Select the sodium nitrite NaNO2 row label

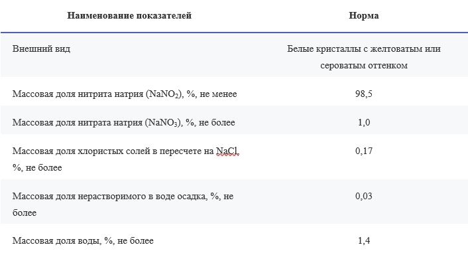(x=125, y=94)
